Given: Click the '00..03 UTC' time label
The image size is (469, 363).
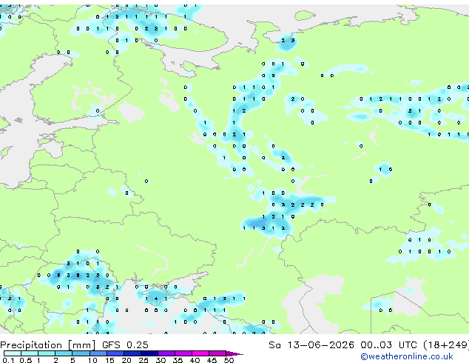Looking at the screenshot, I should point(388,345).
